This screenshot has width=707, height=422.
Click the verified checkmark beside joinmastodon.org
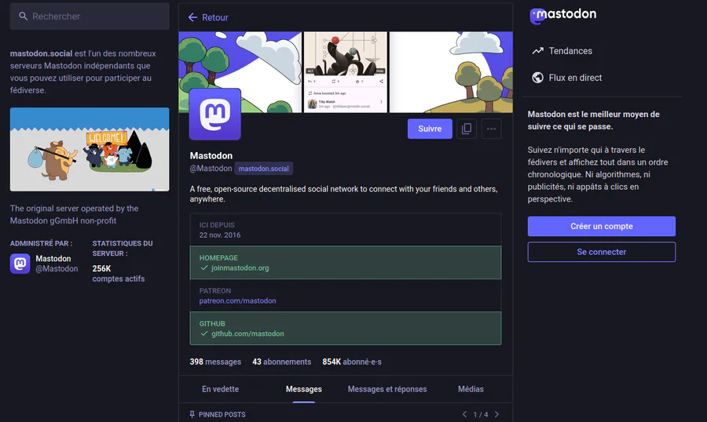(204, 268)
